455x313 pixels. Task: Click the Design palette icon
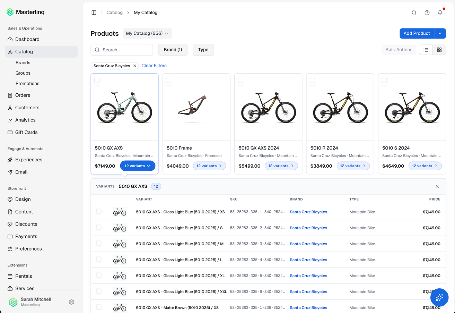[x=10, y=199]
